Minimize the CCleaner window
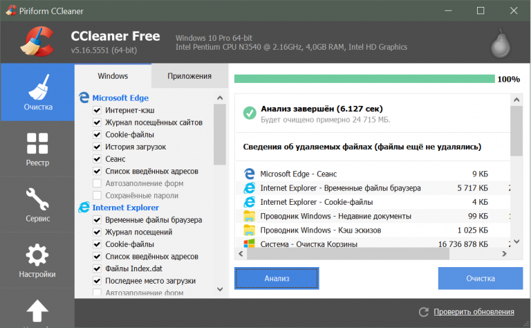 pos(448,10)
